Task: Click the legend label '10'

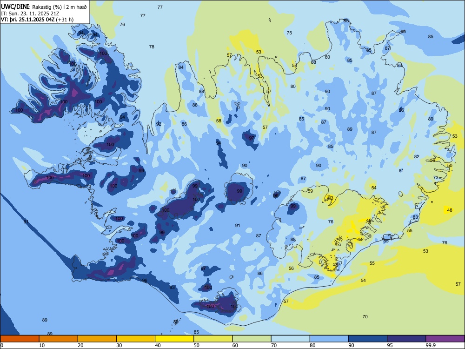Action: (x=42, y=345)
